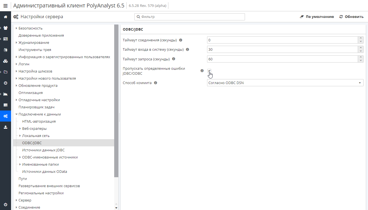Image resolution: width=368 pixels, height=210 pixels.
Task: Open the stacked cubes sidebar icon
Action: point(5,61)
